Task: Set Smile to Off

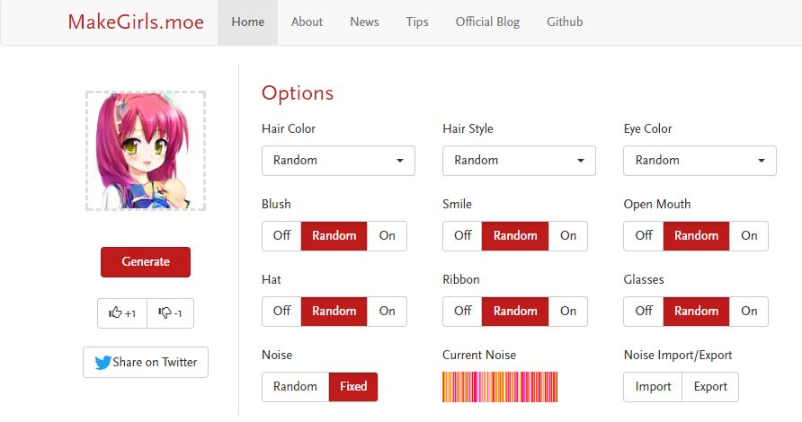Action: [x=462, y=236]
